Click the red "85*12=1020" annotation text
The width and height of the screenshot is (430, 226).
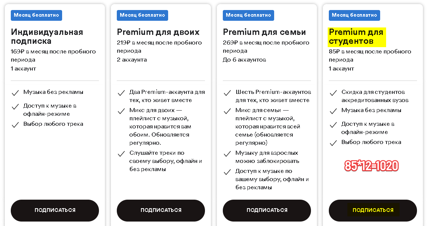371,166
